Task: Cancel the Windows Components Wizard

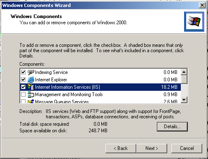Action: (187, 148)
